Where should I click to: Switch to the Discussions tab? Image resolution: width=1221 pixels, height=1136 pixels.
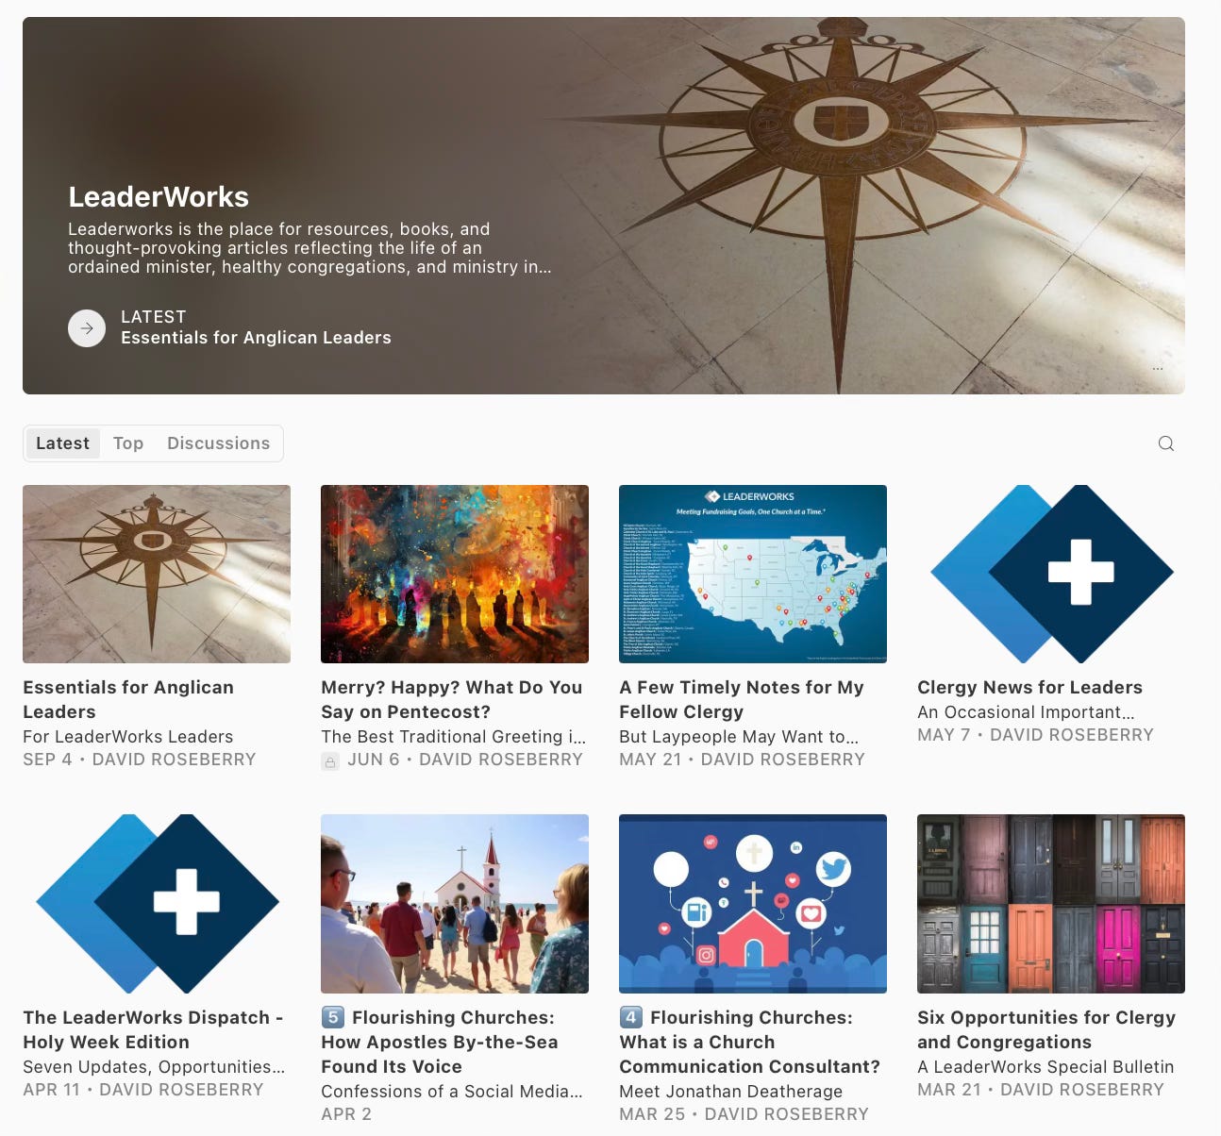[x=219, y=443]
